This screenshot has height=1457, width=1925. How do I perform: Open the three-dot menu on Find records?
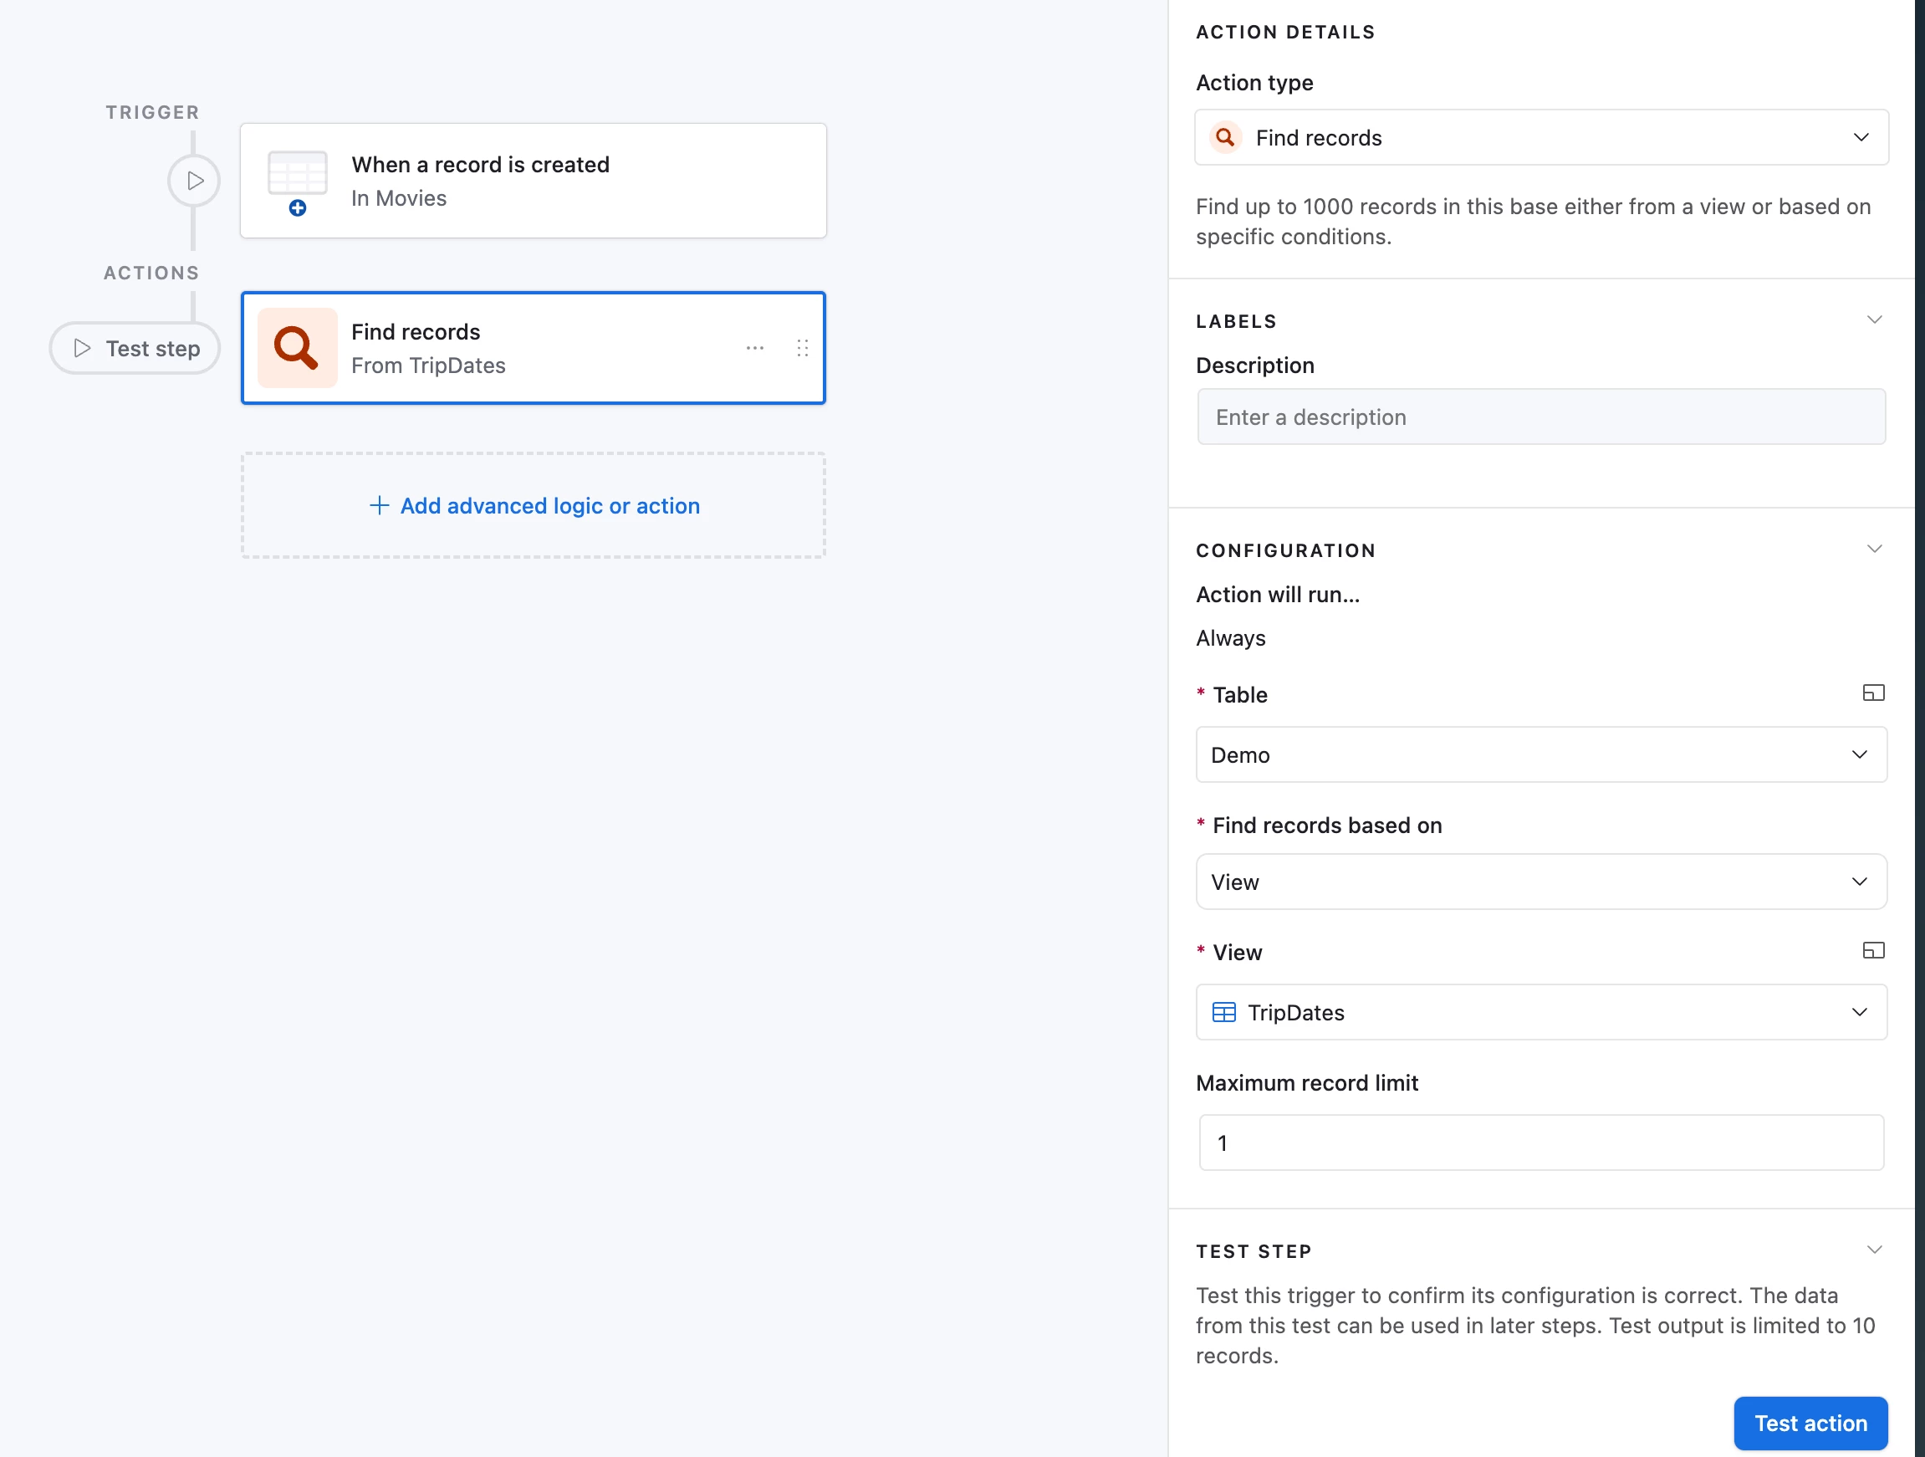754,348
